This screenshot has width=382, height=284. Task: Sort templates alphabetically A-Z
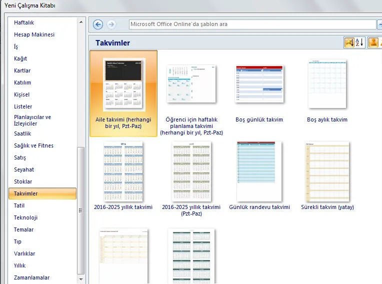pos(359,43)
